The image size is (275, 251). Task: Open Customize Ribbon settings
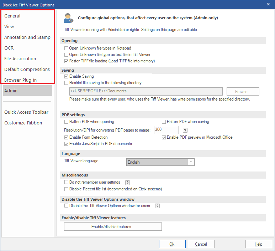pos(28,123)
